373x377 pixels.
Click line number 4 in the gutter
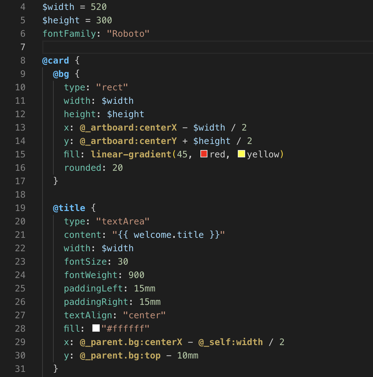[x=23, y=7]
